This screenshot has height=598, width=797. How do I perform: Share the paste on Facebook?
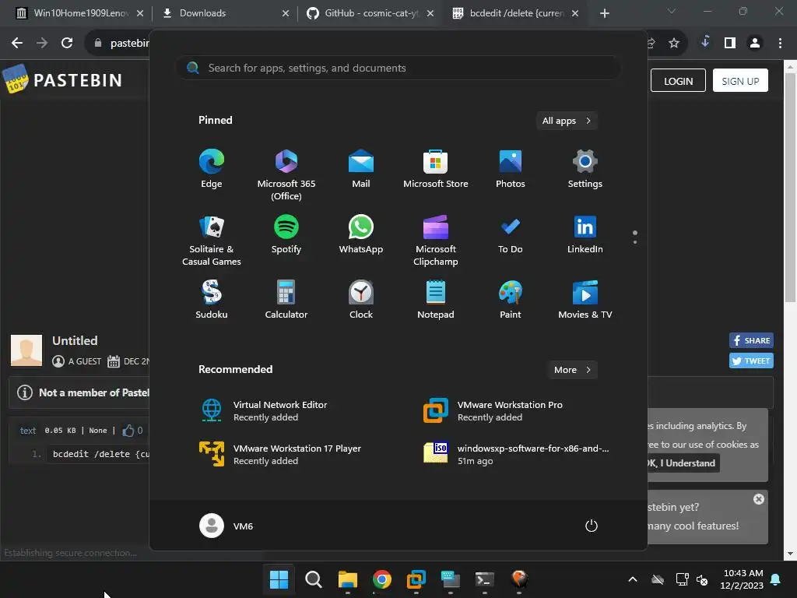[751, 340]
